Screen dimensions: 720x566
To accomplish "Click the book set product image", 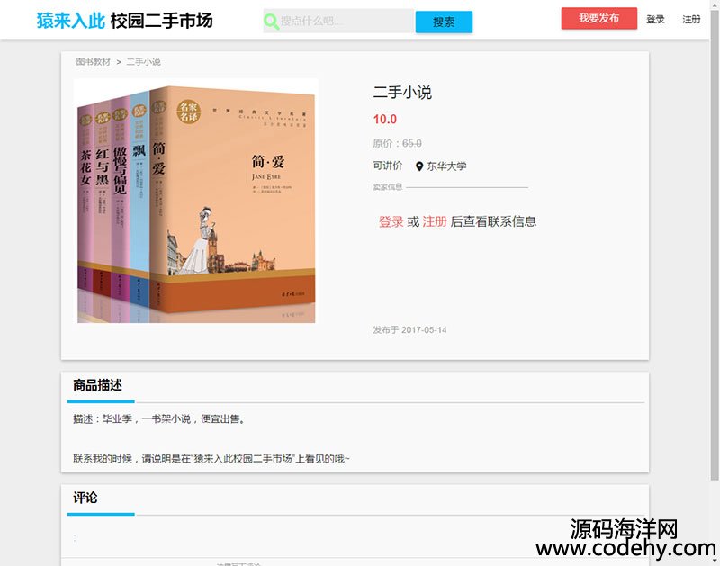I will click(196, 201).
